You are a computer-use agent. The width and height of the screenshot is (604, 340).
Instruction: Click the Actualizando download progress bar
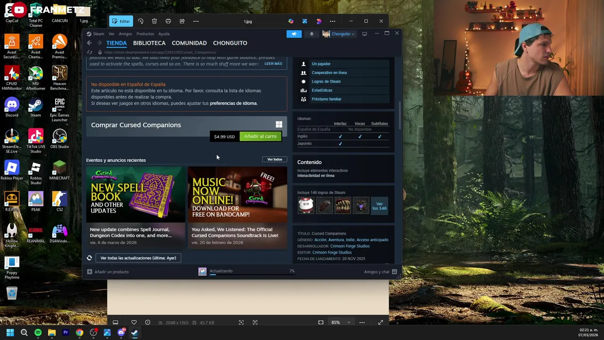click(x=252, y=274)
